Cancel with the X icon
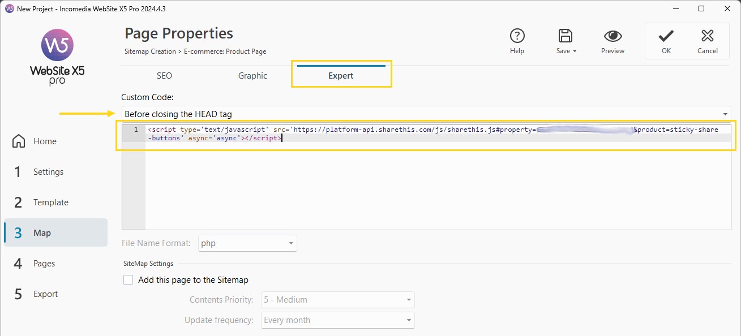Image resolution: width=741 pixels, height=336 pixels. [x=707, y=36]
